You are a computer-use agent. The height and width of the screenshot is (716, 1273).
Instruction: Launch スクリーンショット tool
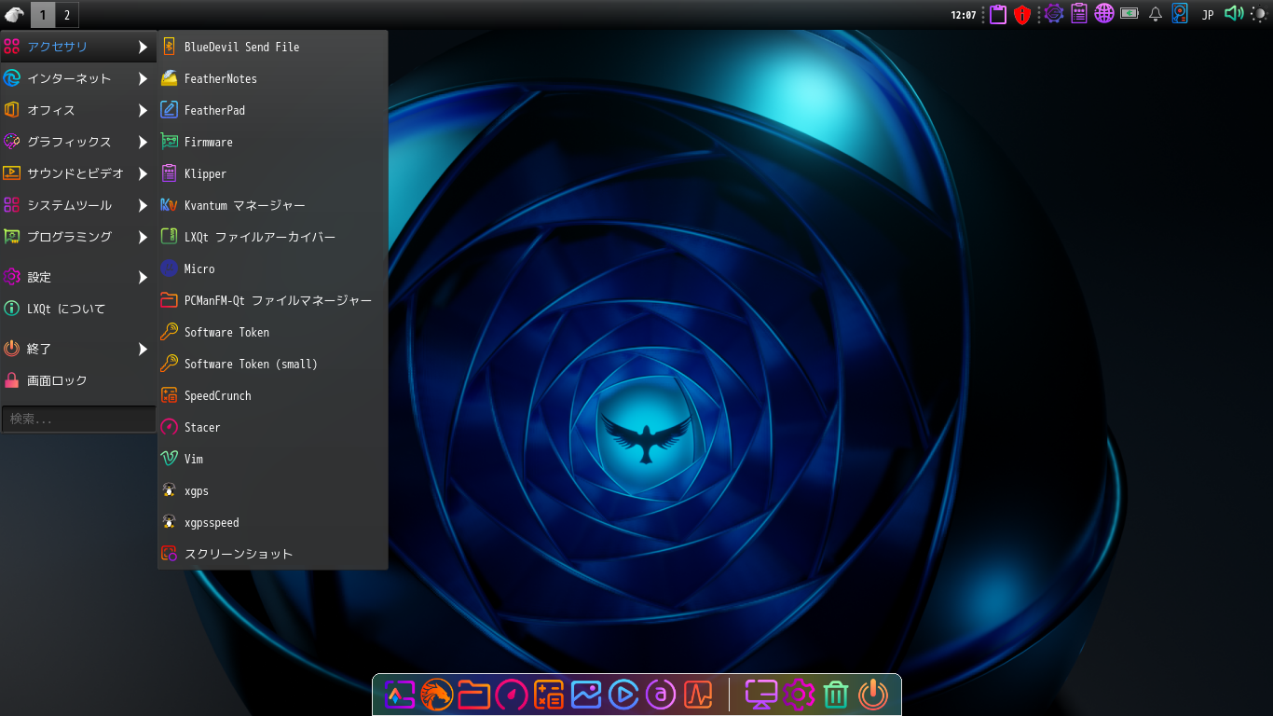(272, 554)
